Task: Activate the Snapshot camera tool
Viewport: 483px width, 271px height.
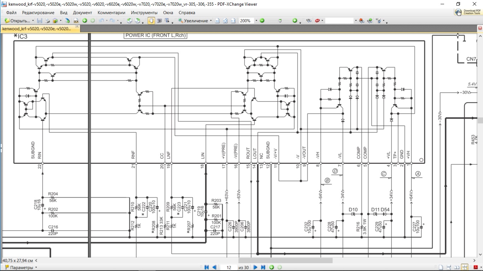Action: coord(159,21)
